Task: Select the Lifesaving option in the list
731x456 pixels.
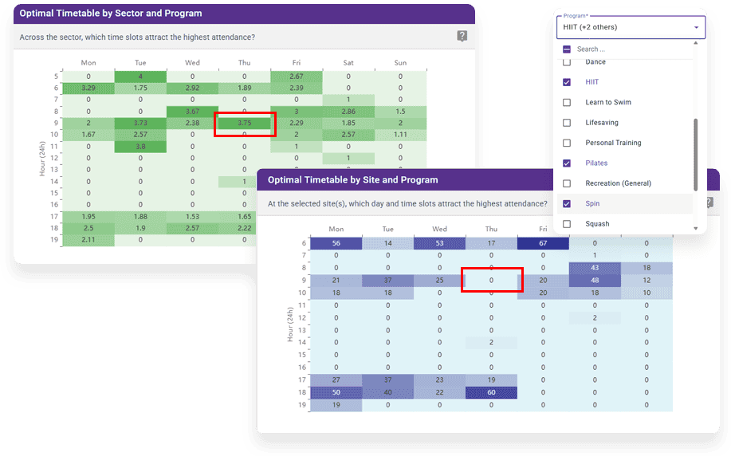Action: [602, 123]
